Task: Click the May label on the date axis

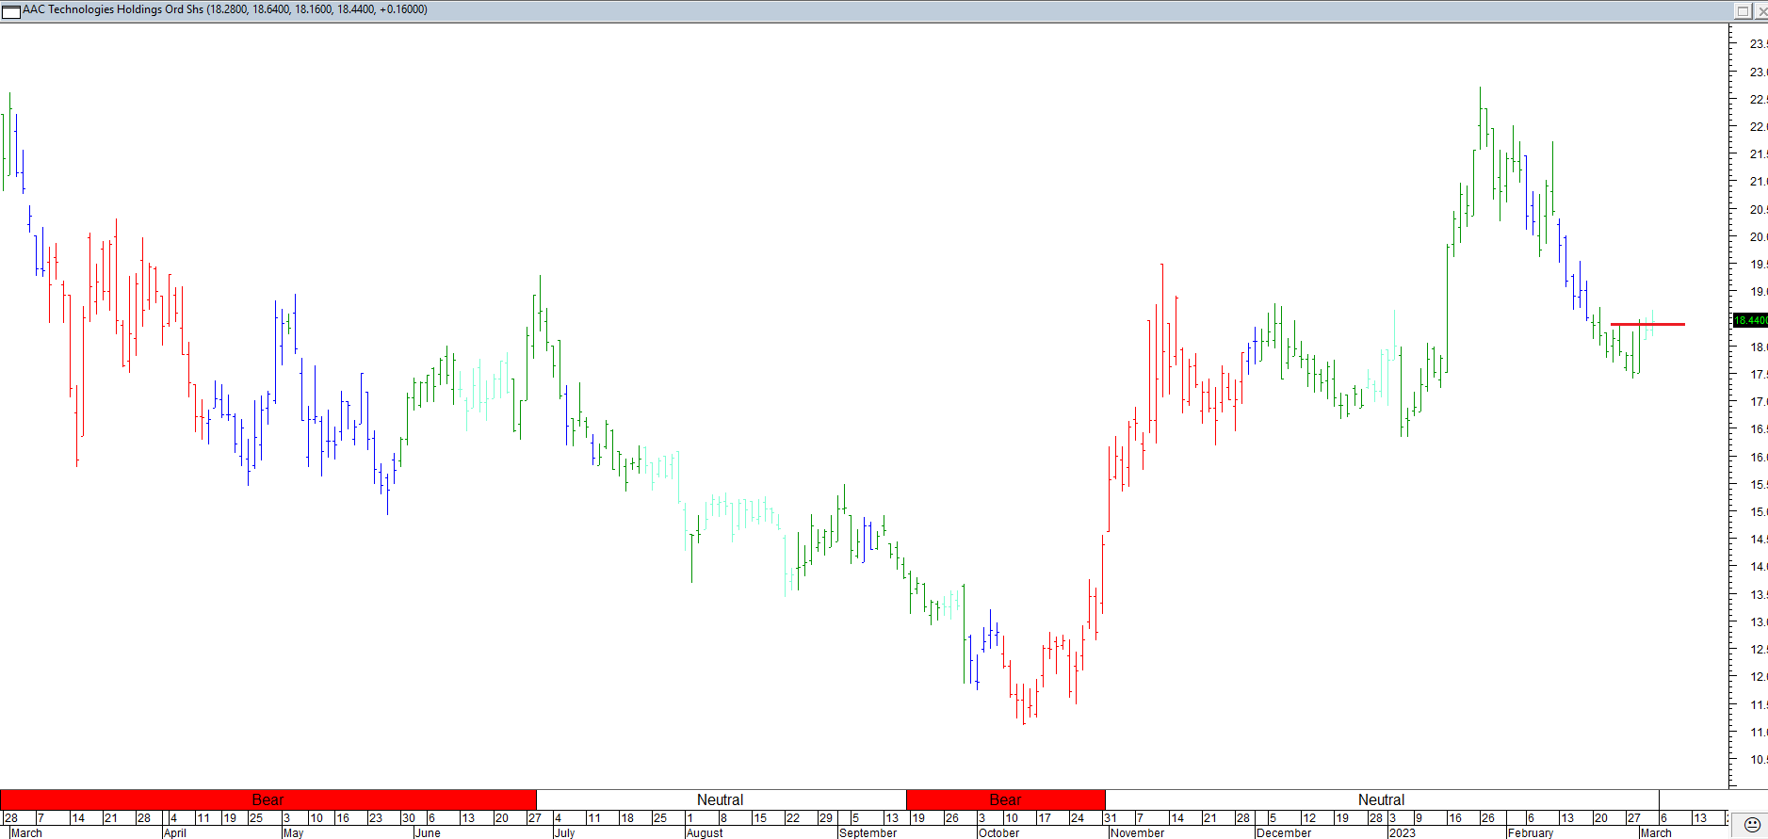Action: [x=294, y=832]
